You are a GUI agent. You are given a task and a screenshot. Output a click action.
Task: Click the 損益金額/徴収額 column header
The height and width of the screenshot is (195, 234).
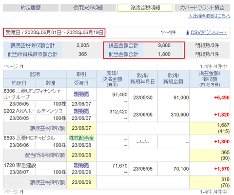pyautogui.click(x=210, y=79)
